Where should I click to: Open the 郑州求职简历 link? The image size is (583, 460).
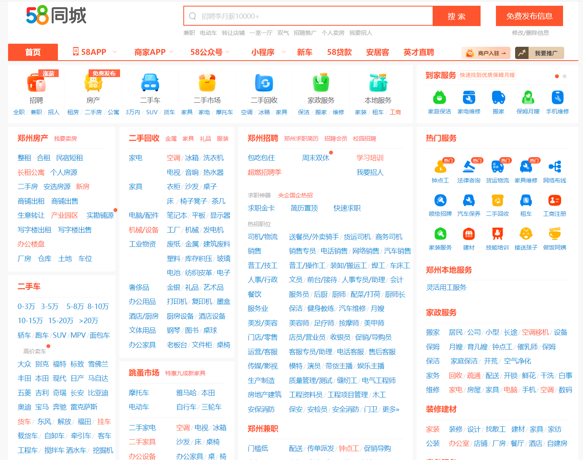click(x=301, y=139)
